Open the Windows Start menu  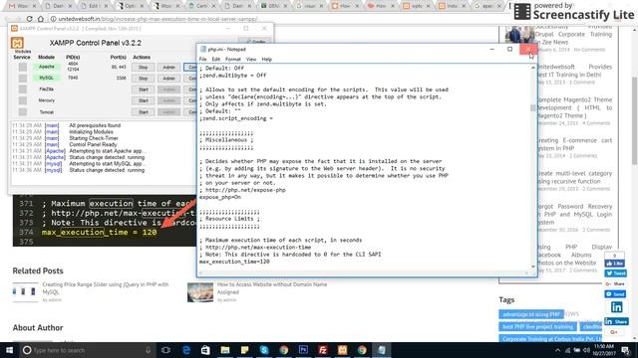pyautogui.click(x=9, y=350)
